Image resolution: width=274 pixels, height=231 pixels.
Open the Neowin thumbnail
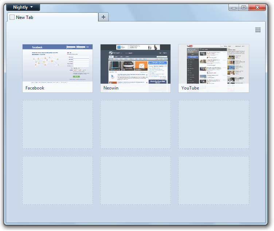136,68
